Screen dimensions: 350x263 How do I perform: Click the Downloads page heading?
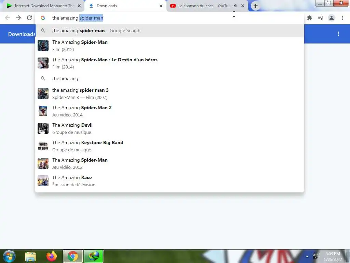point(22,34)
